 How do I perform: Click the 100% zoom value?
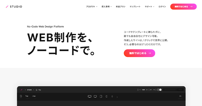coord(143,90)
